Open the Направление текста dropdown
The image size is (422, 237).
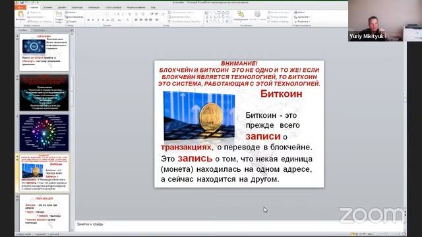(x=182, y=13)
